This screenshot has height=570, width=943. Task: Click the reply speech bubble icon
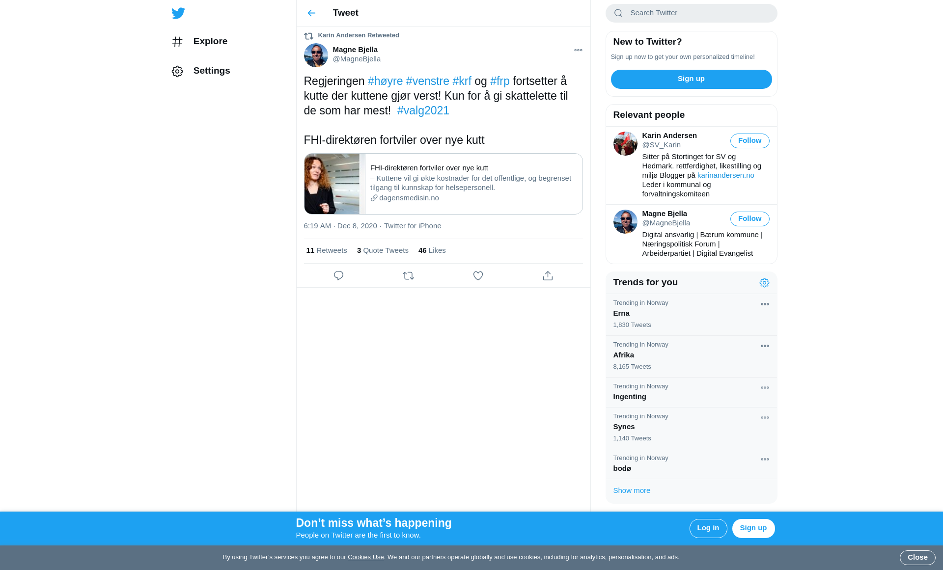(338, 276)
